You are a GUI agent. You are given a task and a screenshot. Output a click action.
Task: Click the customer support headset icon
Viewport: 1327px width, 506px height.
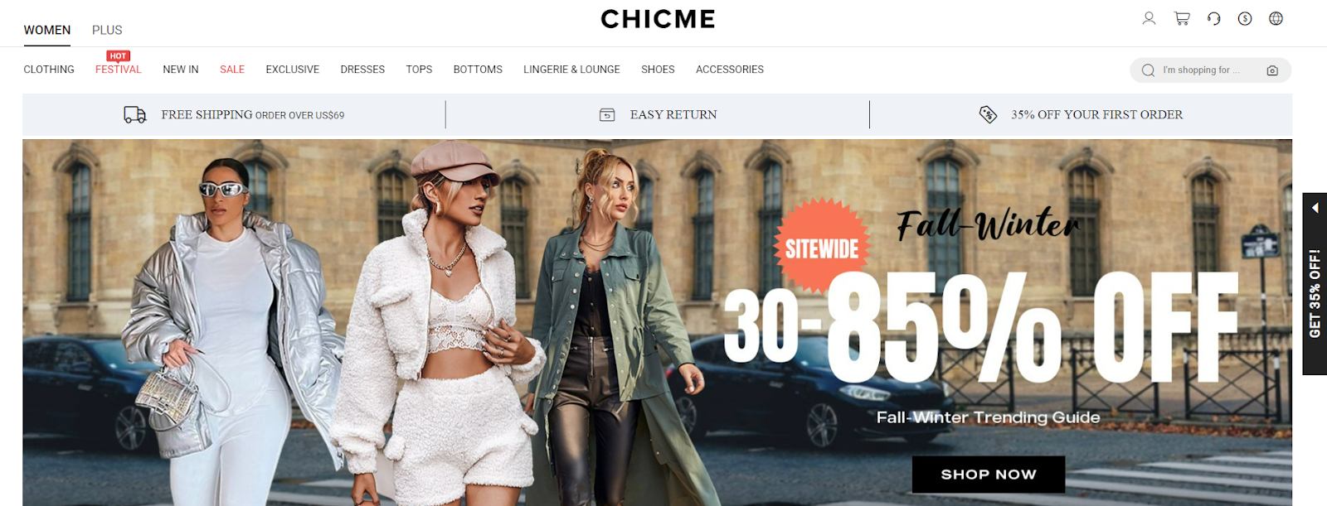pos(1213,18)
